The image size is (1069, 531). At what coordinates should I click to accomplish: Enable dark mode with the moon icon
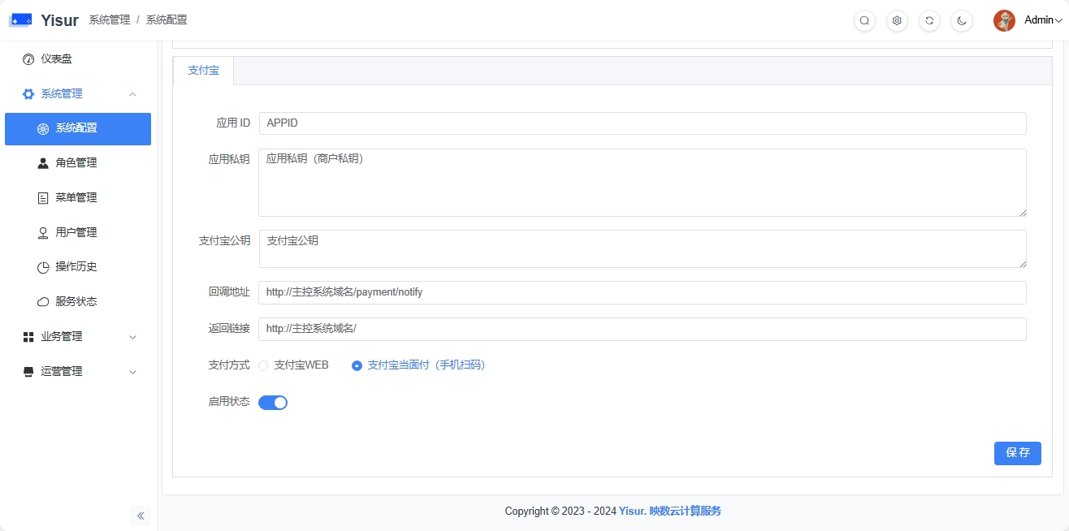[x=962, y=20]
